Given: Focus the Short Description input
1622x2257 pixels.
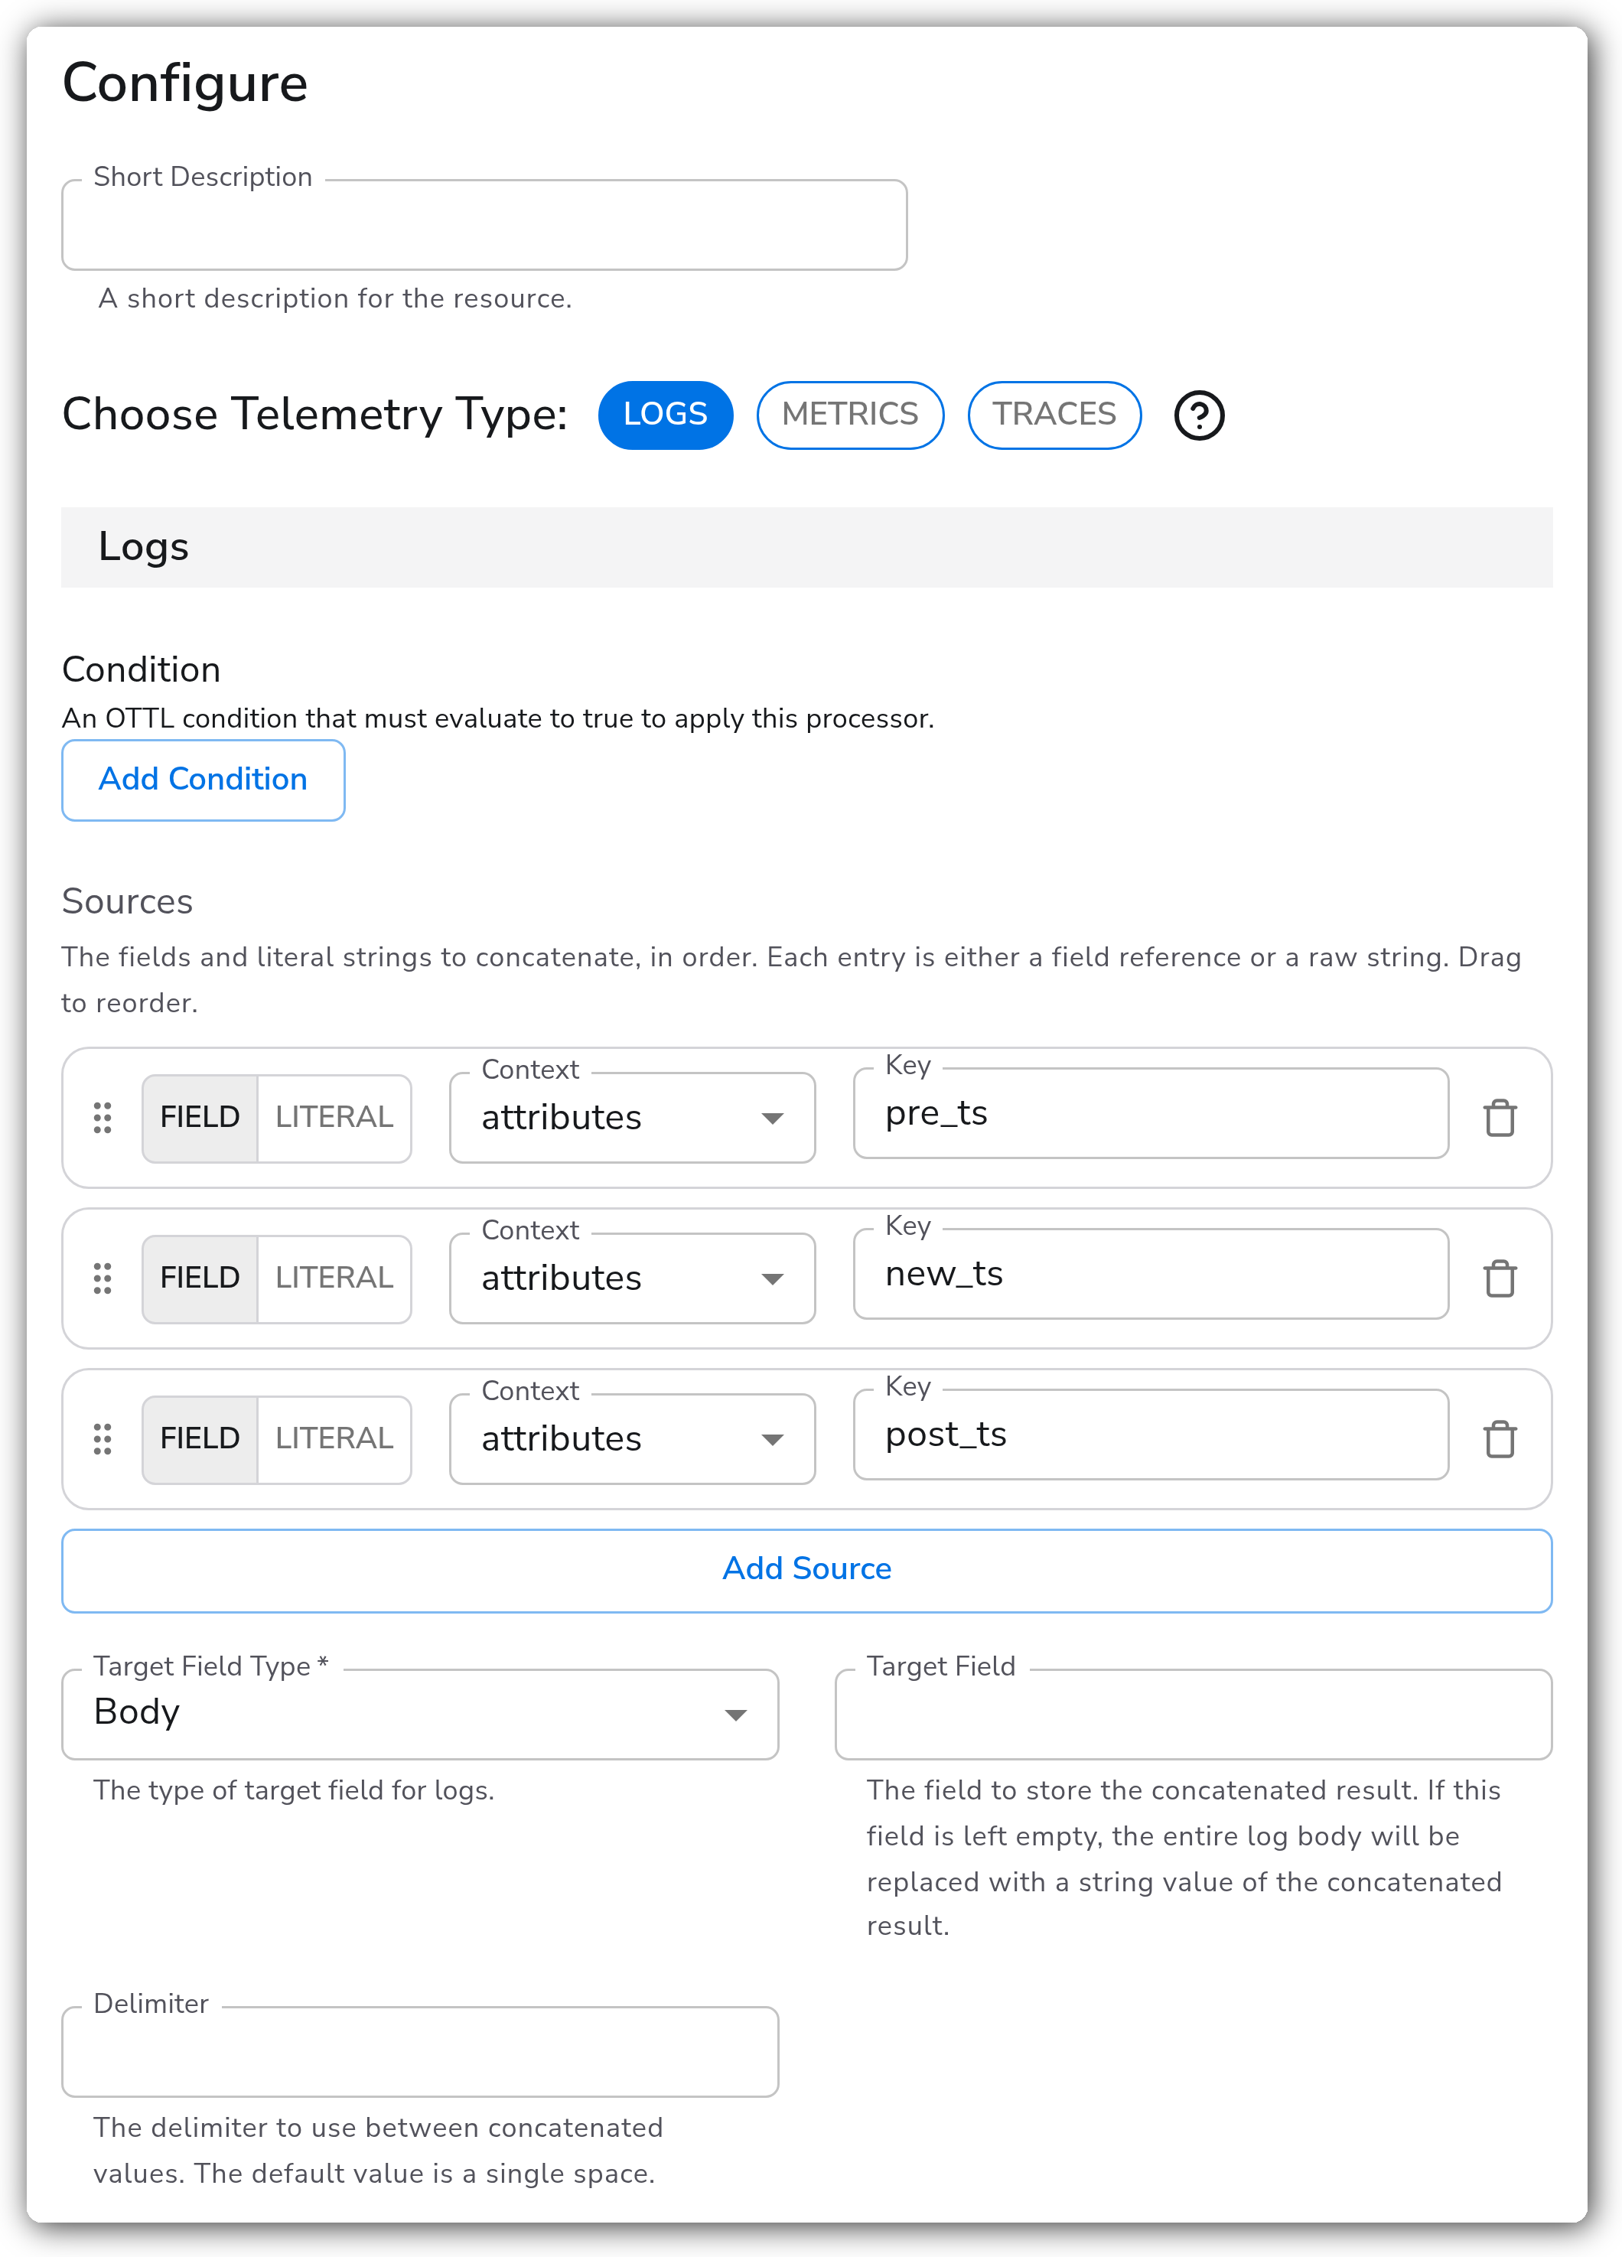Looking at the screenshot, I should point(484,225).
